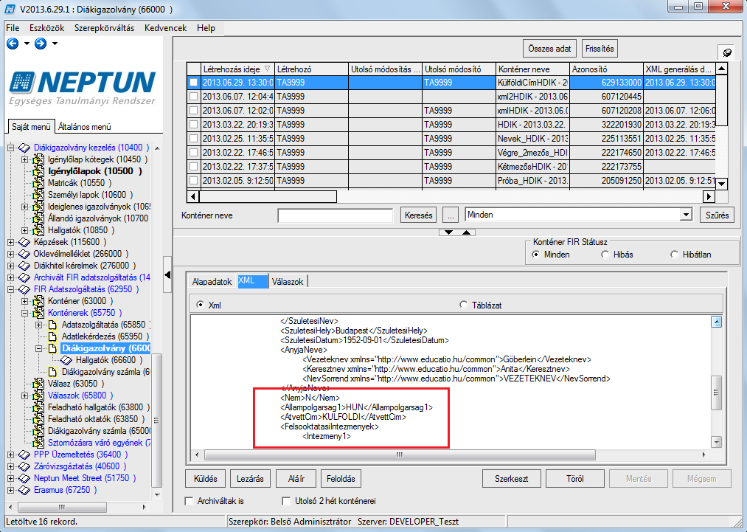Switch to the Válaszok tab
This screenshot has height=532, width=747.
pos(288,282)
